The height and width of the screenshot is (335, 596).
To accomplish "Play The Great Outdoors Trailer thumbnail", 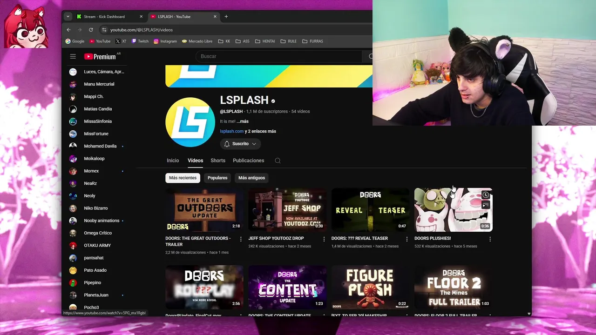I will tap(204, 210).
